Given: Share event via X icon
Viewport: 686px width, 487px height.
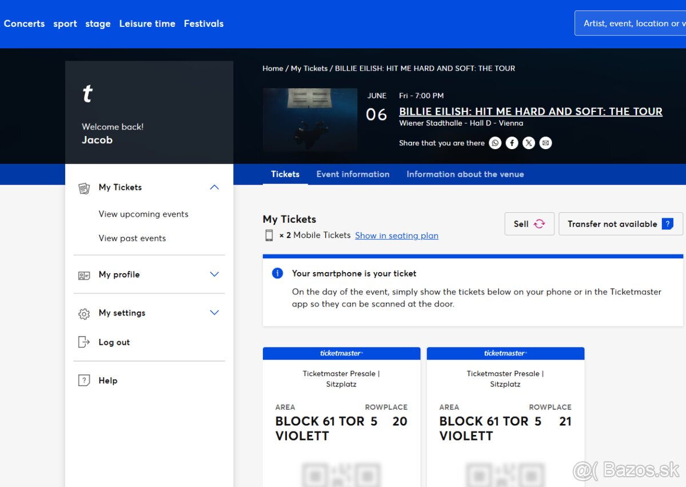Looking at the screenshot, I should (x=529, y=143).
